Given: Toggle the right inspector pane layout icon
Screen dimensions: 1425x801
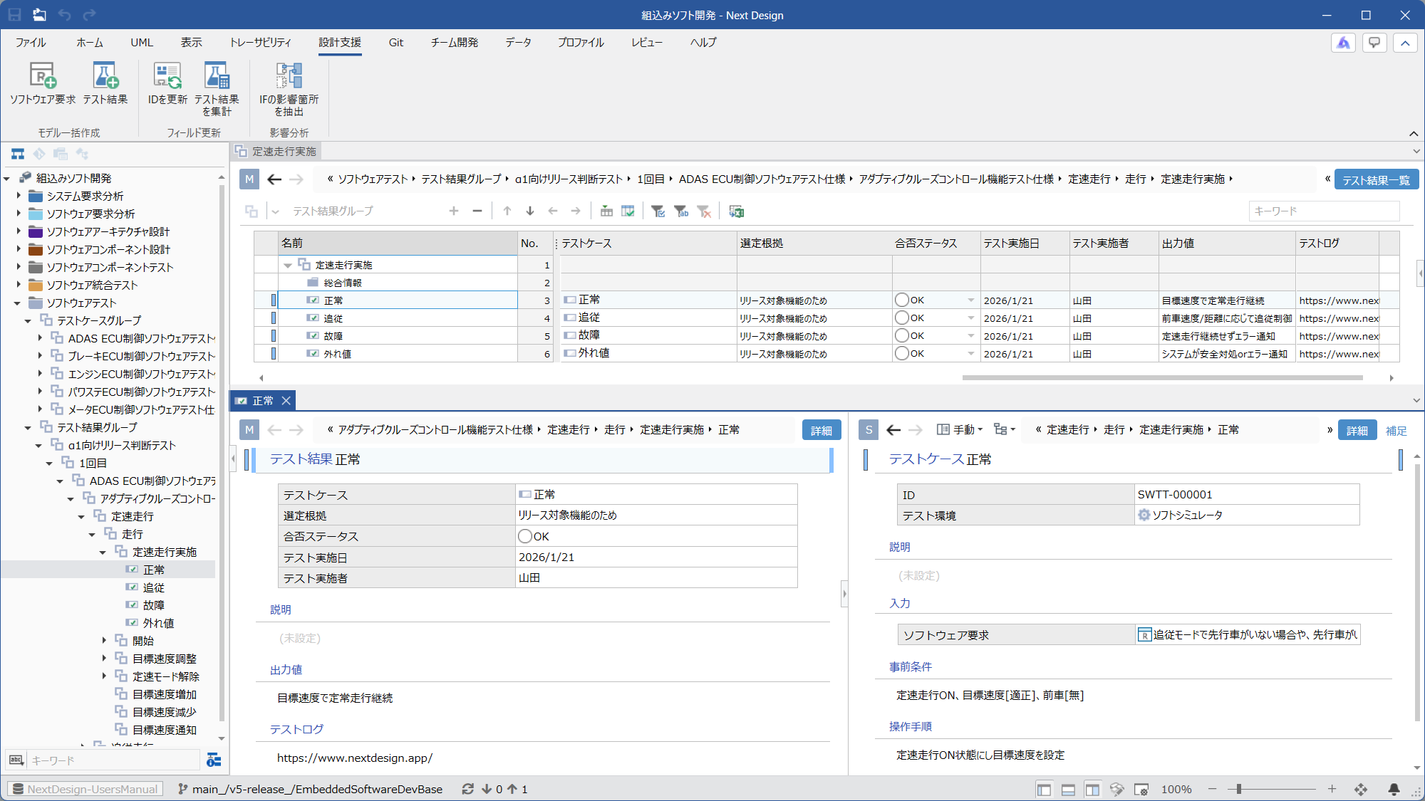Looking at the screenshot, I should click(1092, 790).
